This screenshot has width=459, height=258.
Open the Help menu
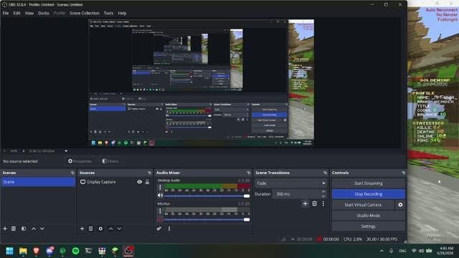click(x=122, y=13)
